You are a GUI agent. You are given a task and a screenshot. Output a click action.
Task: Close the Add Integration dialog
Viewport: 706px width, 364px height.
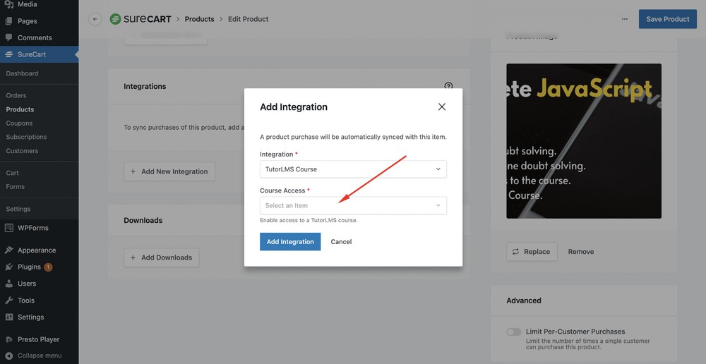tap(442, 107)
